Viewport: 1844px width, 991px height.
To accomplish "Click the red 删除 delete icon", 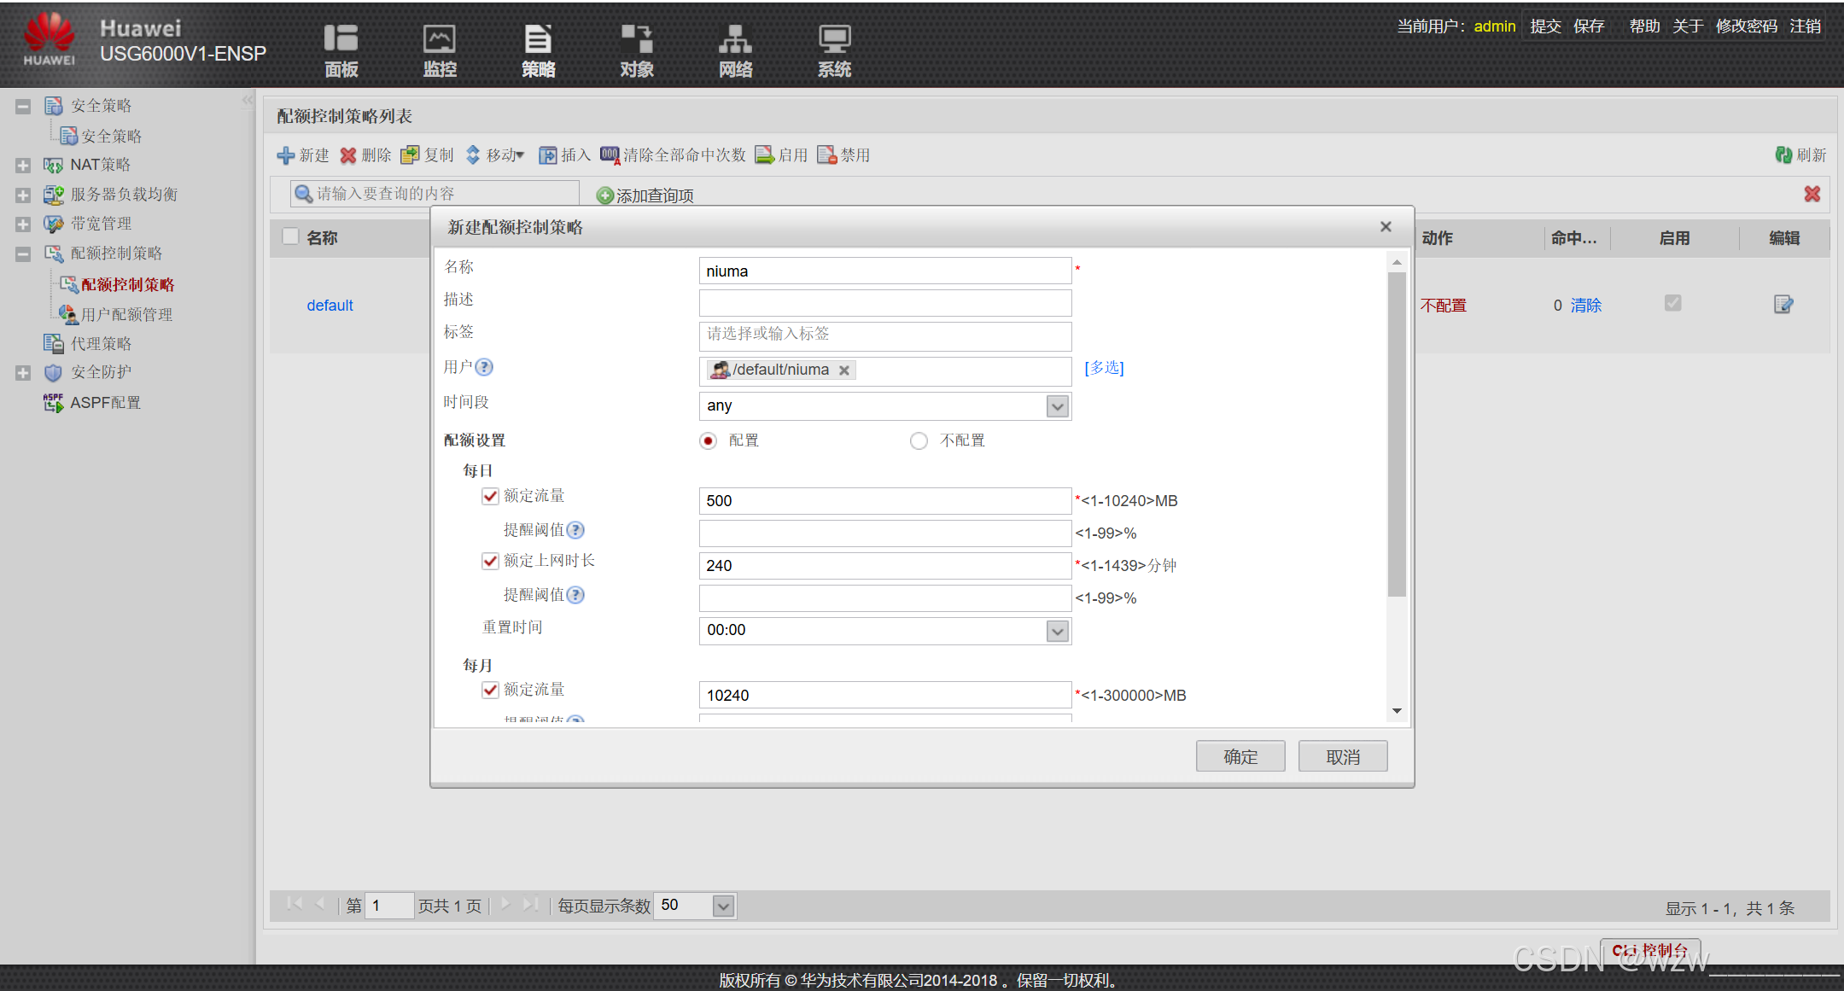I will coord(347,155).
